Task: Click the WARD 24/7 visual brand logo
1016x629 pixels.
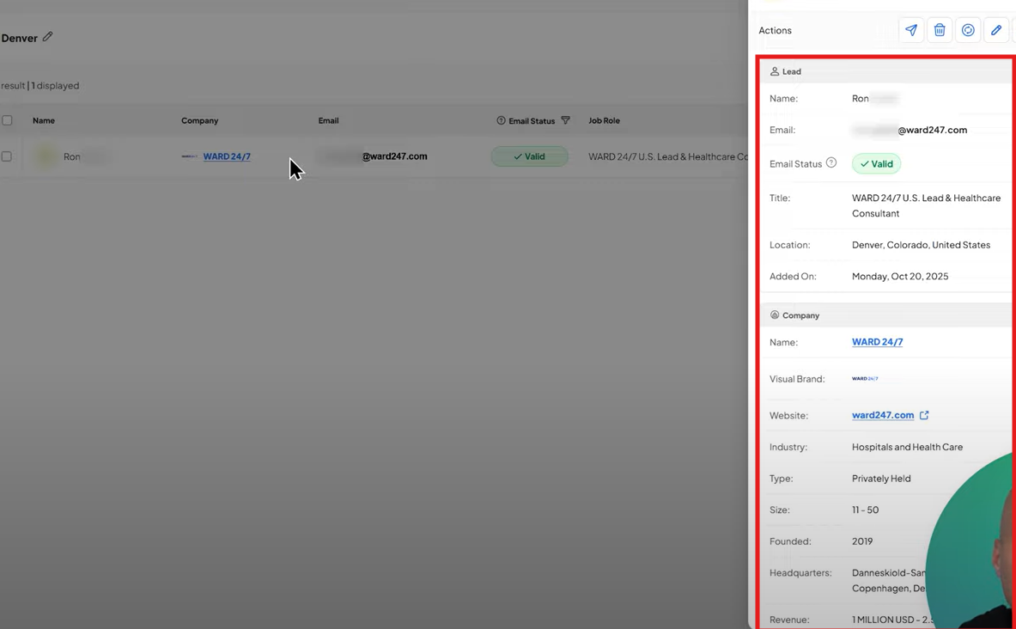Action: tap(865, 378)
